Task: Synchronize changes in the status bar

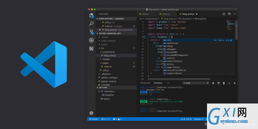Action: (106, 119)
